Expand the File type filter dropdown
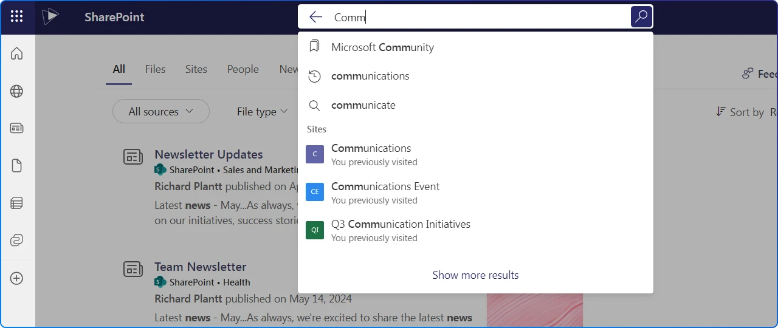 [x=263, y=112]
